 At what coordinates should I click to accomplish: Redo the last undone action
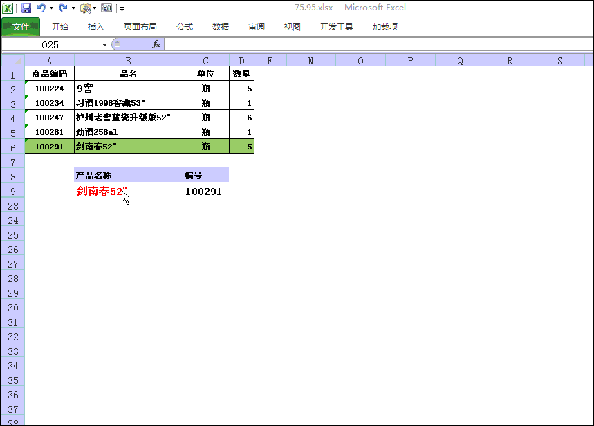(x=63, y=8)
